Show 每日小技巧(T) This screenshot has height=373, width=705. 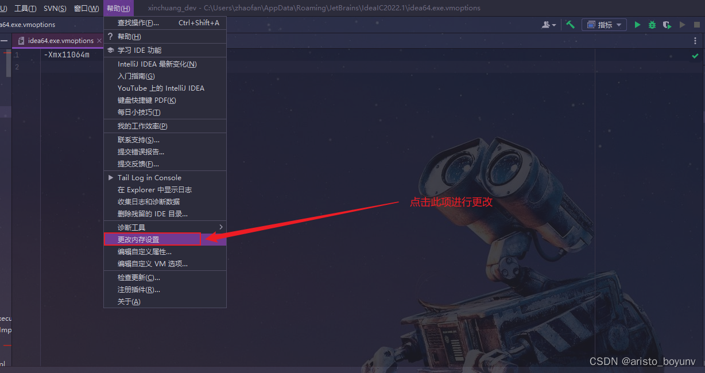(165, 112)
